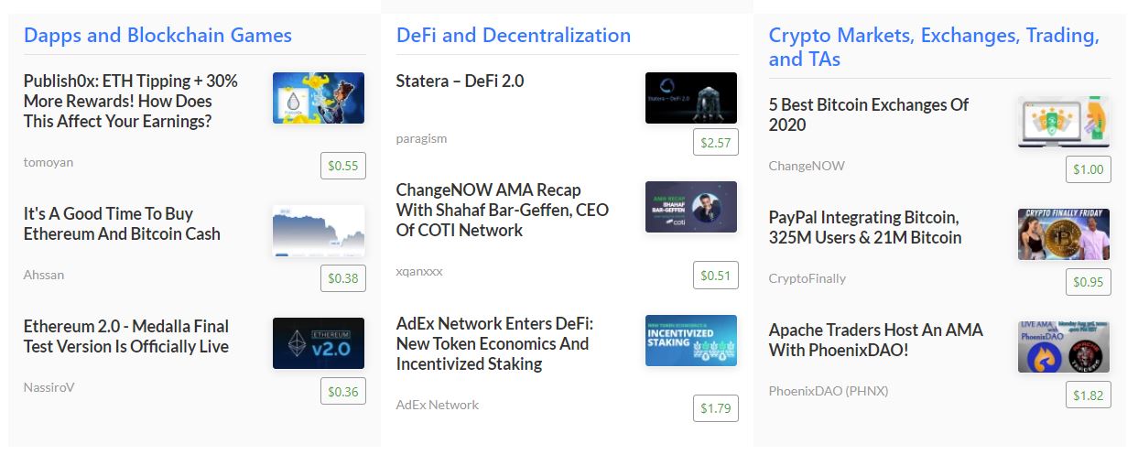This screenshot has width=1138, height=455.
Task: Read 'It's A Good Time To Buy Ethereum' article
Action: click(122, 223)
